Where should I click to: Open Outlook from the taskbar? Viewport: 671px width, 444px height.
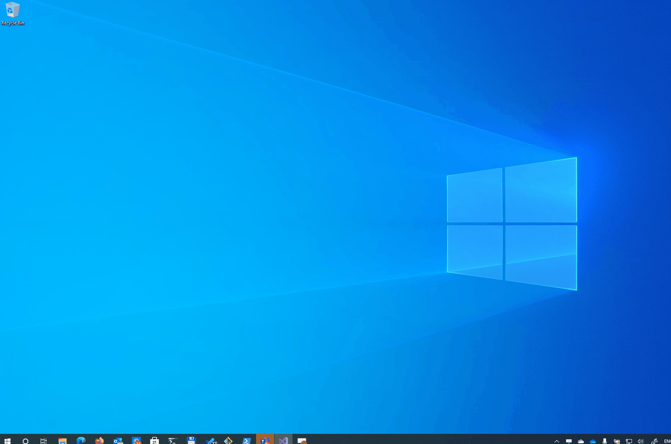click(118, 440)
